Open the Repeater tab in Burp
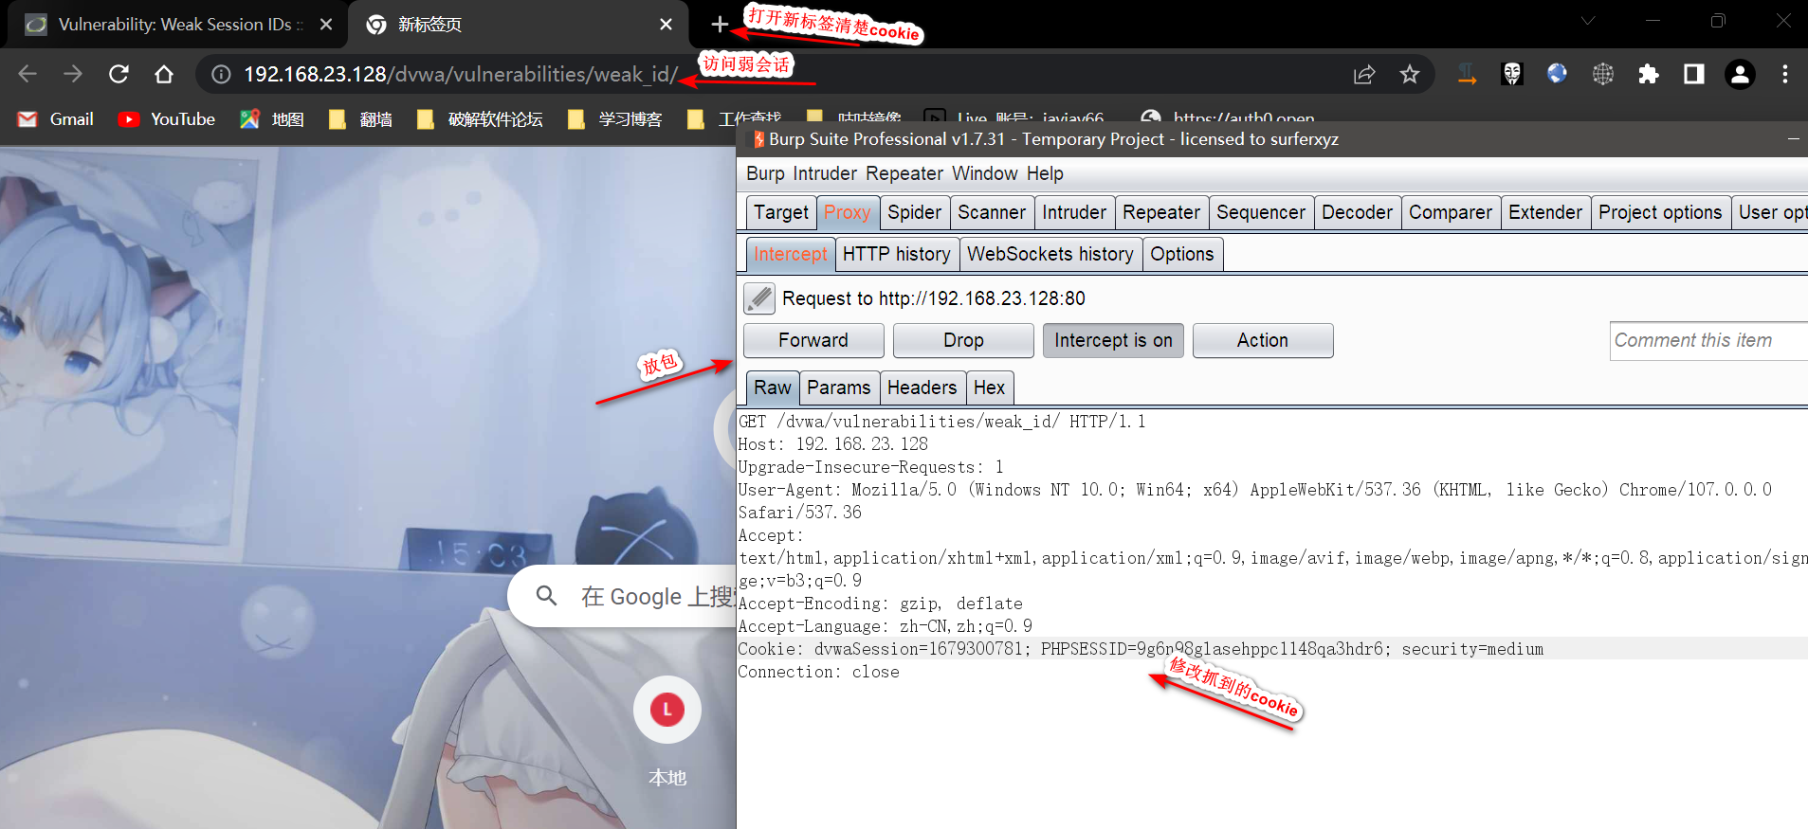 (1160, 212)
